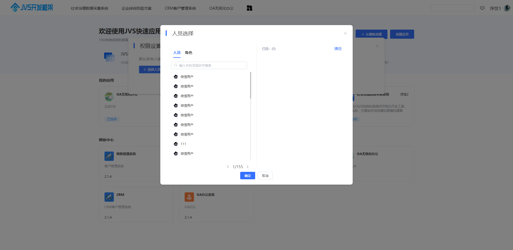The width and height of the screenshot is (513, 250).
Task: Select the user named 111
Action: [183, 144]
